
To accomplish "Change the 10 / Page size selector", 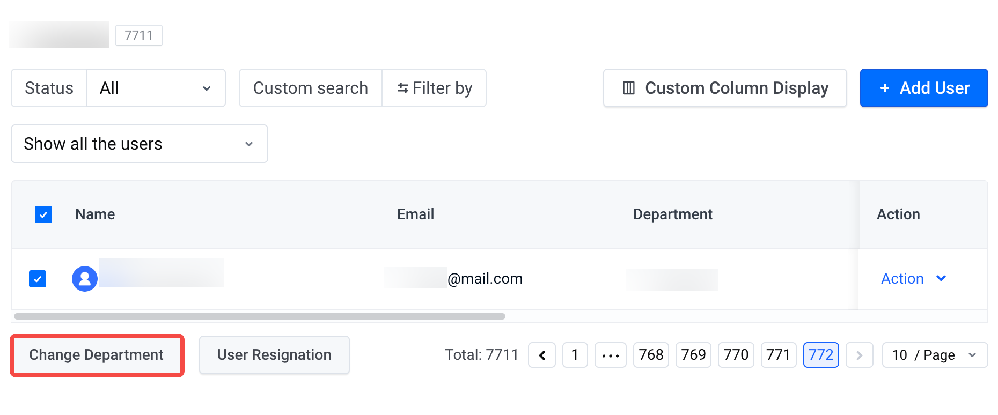I will point(935,355).
